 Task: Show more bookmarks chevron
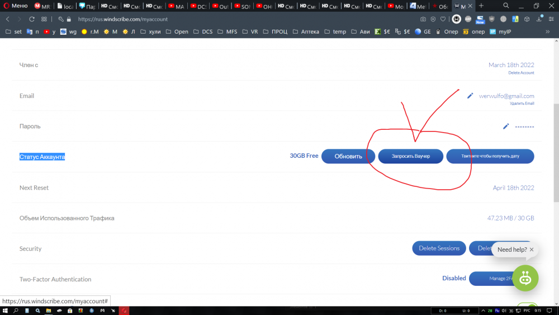pos(548,32)
